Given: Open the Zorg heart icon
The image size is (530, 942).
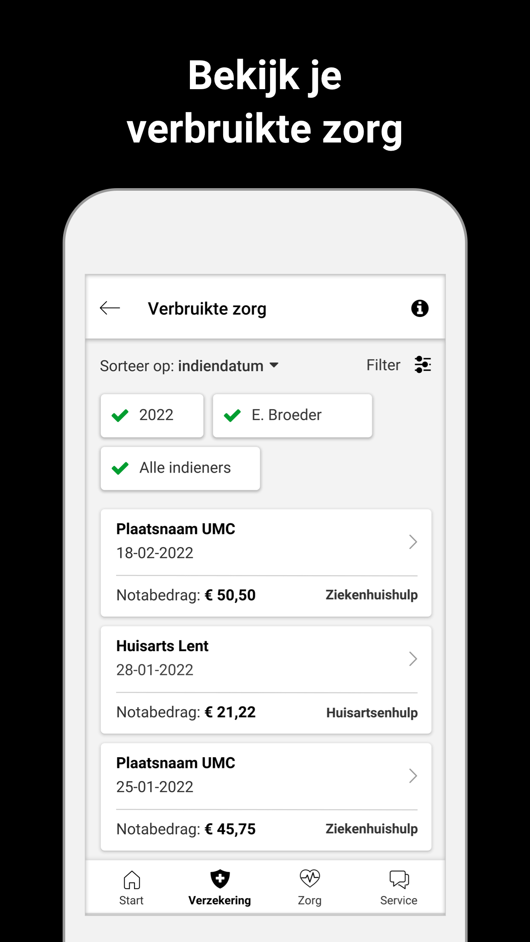Looking at the screenshot, I should [310, 879].
